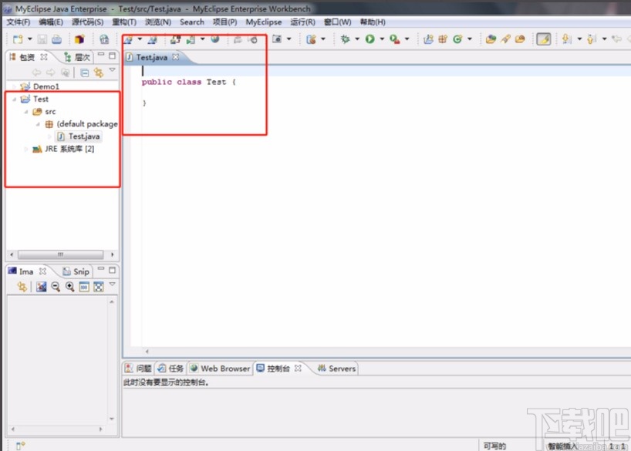
Task: Open package explorer view menu triangle
Action: tap(113, 70)
